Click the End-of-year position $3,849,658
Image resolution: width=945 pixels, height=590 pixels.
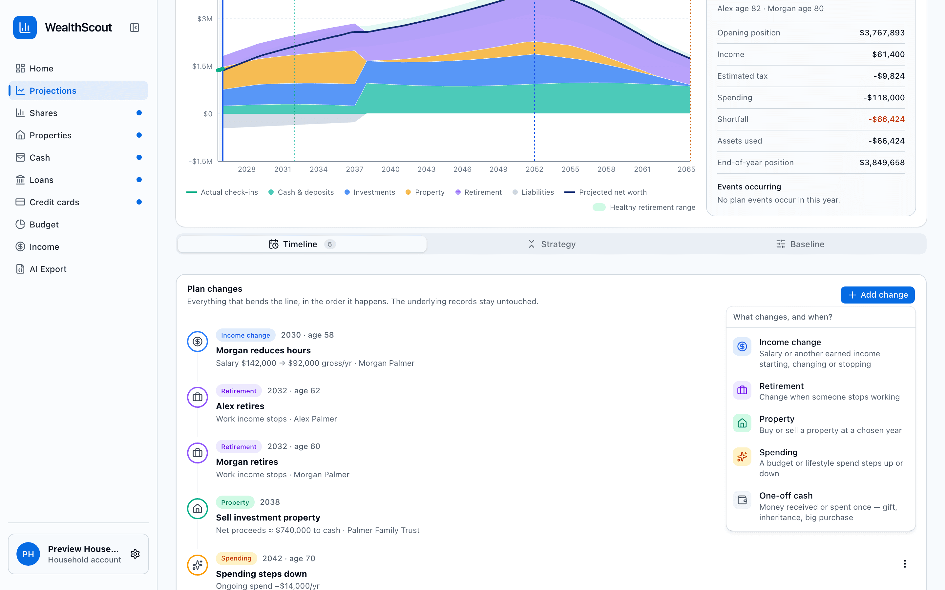point(882,162)
